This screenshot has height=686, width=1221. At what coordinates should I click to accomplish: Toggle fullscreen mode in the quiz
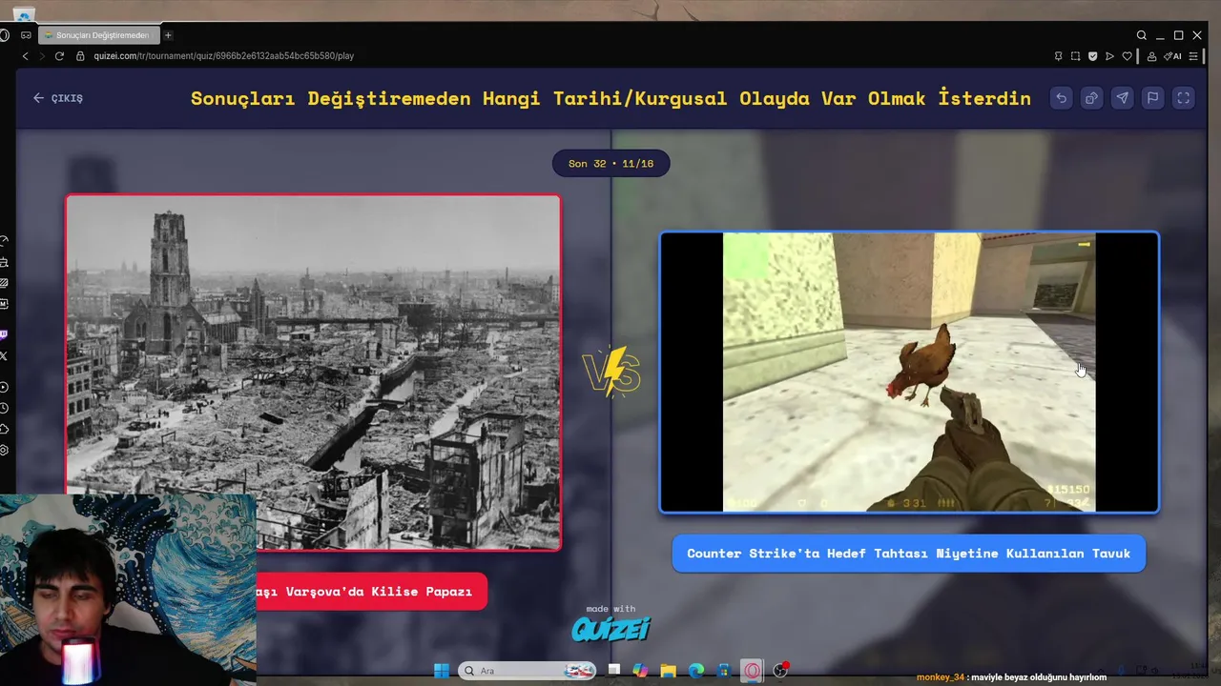tap(1183, 98)
